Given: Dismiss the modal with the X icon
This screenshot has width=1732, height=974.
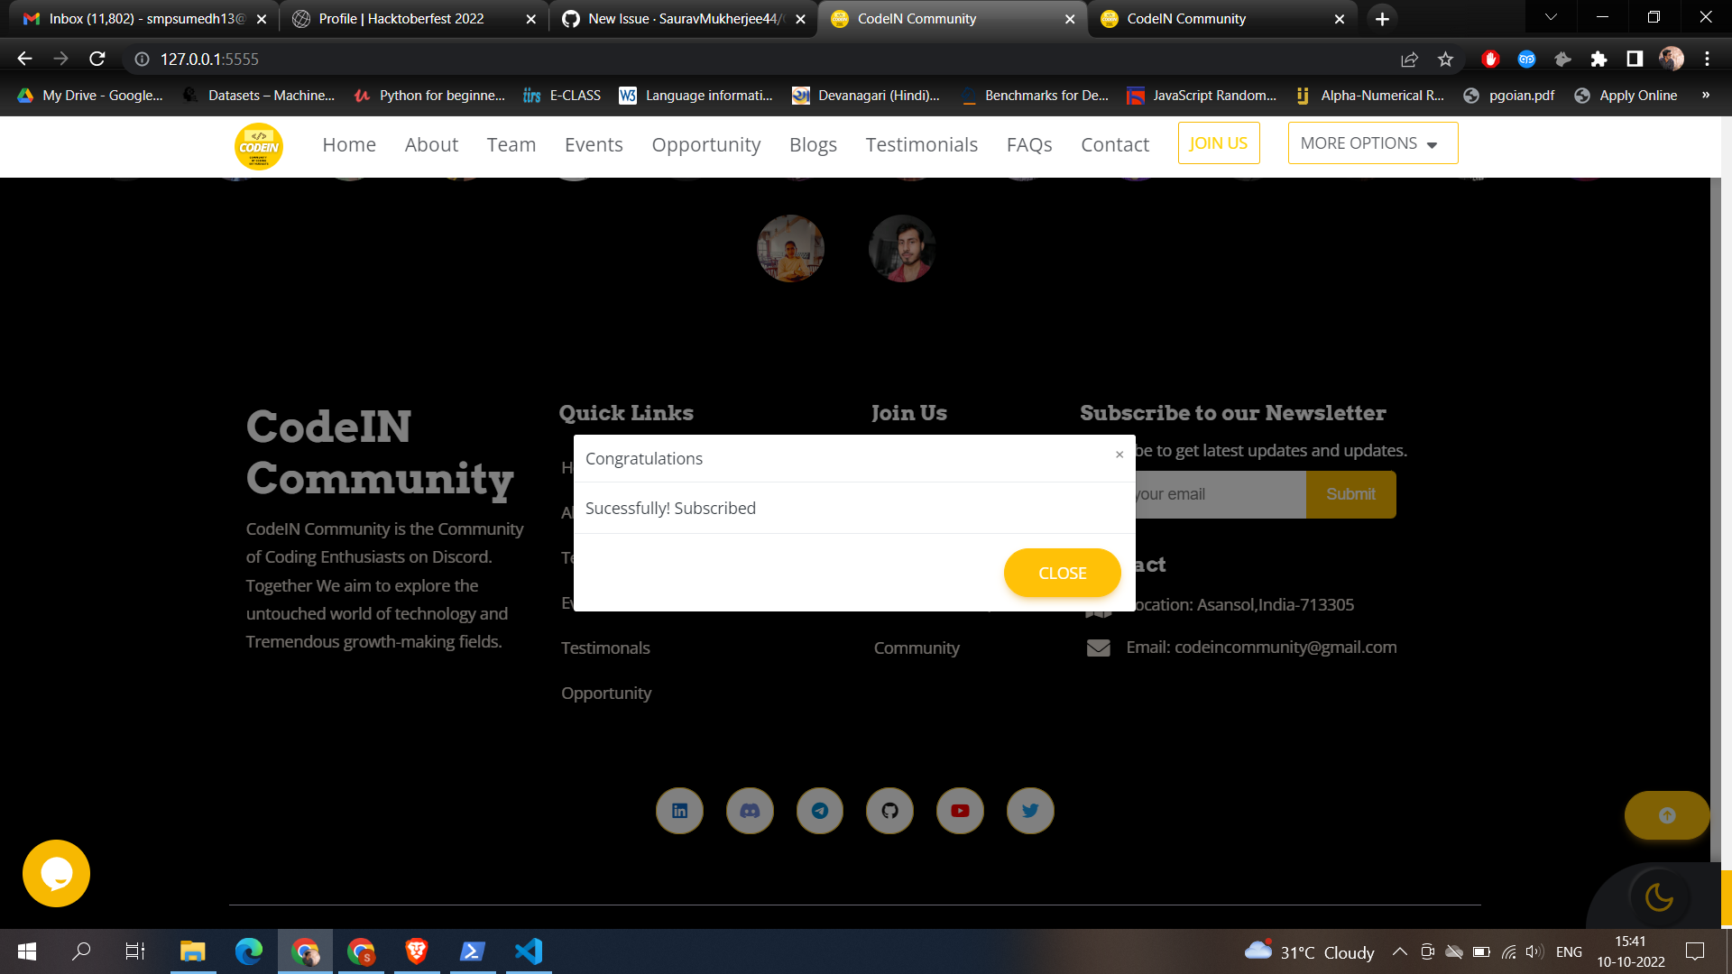Looking at the screenshot, I should (x=1119, y=455).
